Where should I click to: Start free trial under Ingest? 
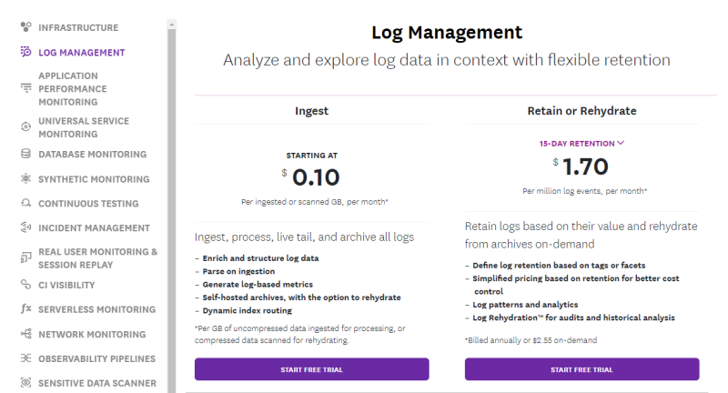[x=311, y=369]
